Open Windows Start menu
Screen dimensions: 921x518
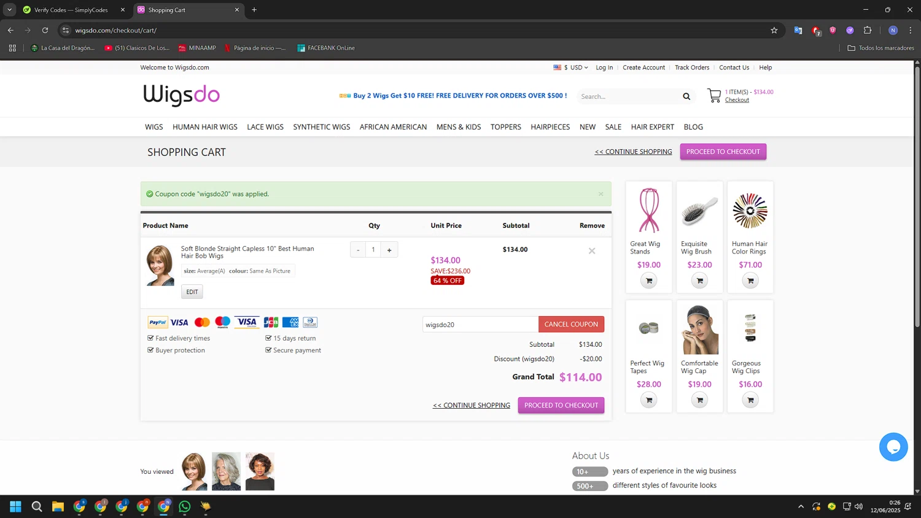(x=15, y=506)
